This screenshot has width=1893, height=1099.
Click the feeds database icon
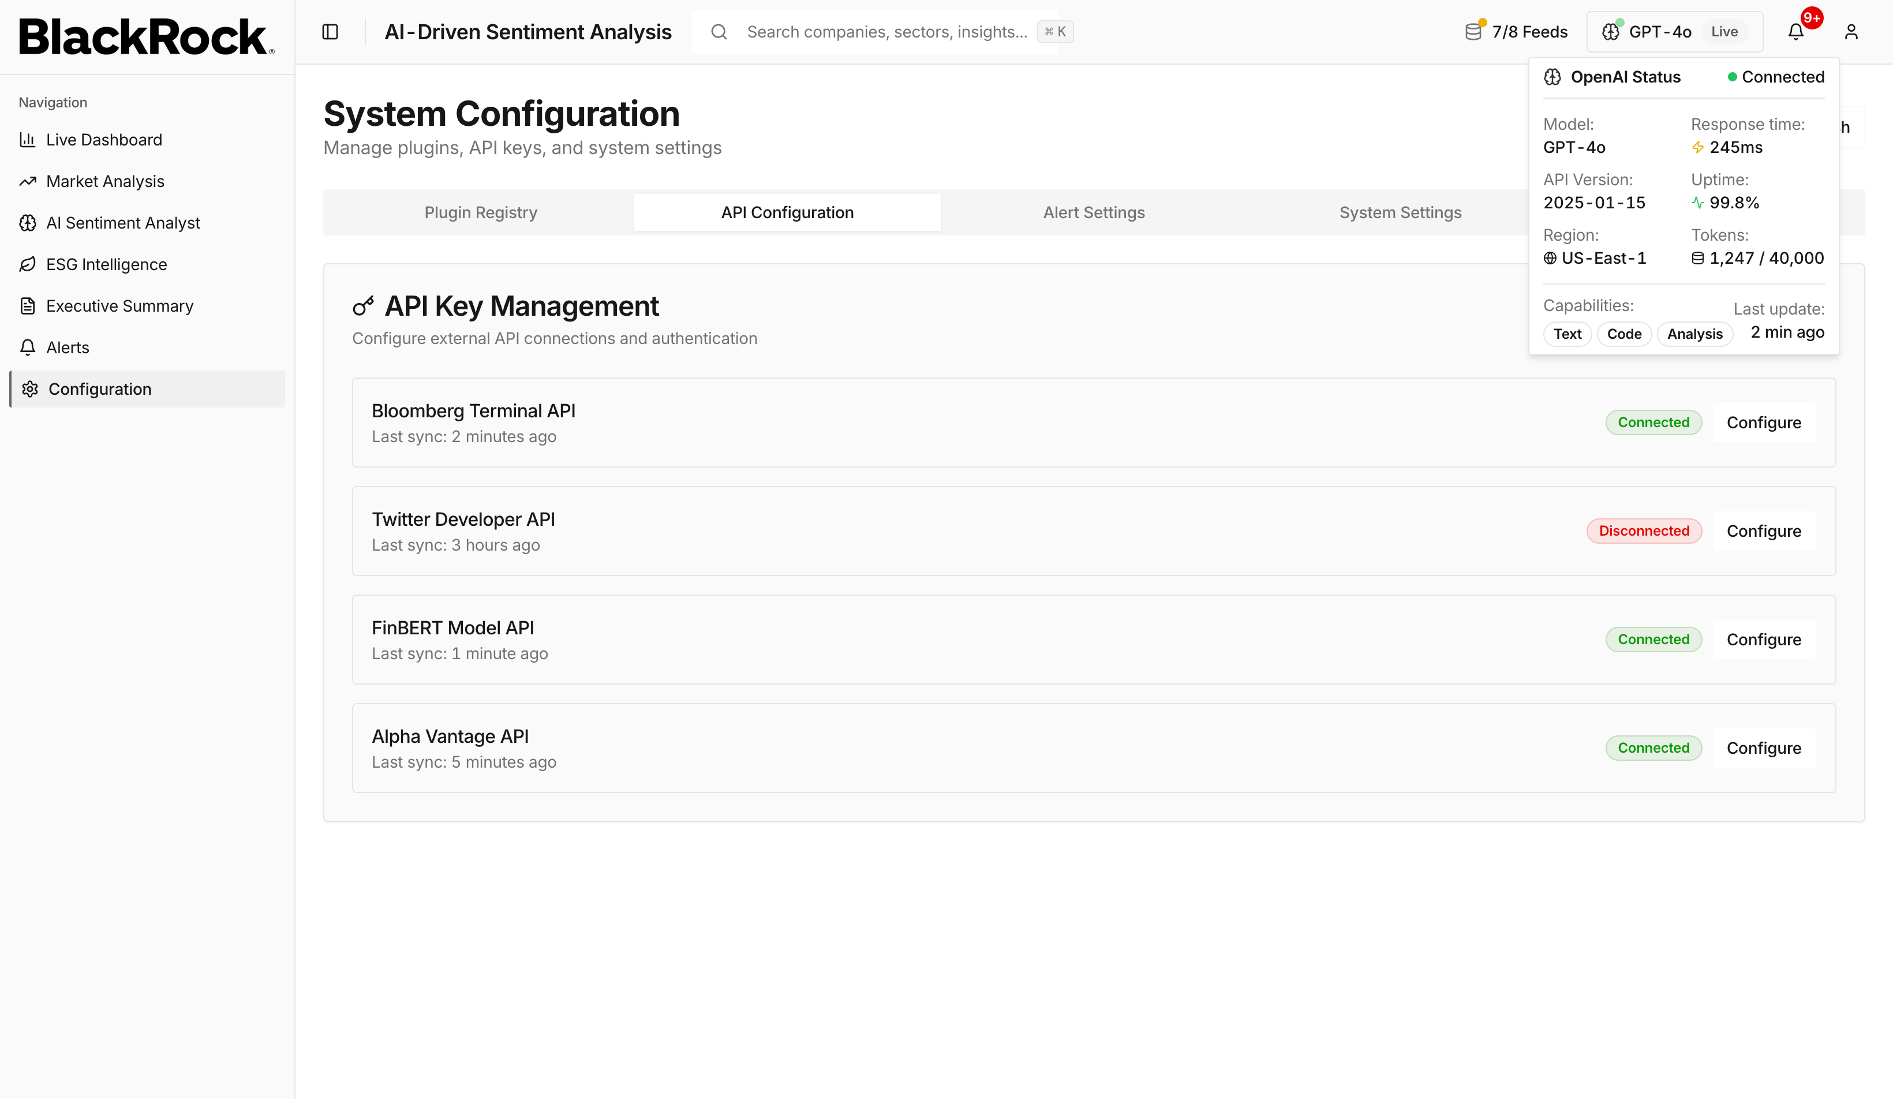coord(1473,32)
